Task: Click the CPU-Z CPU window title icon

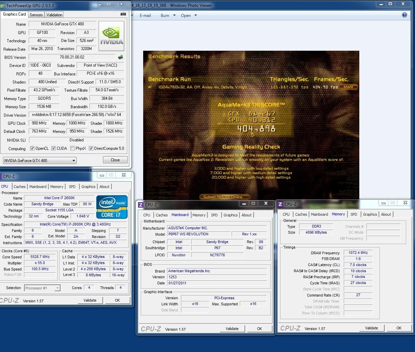Action: [x=1, y=176]
